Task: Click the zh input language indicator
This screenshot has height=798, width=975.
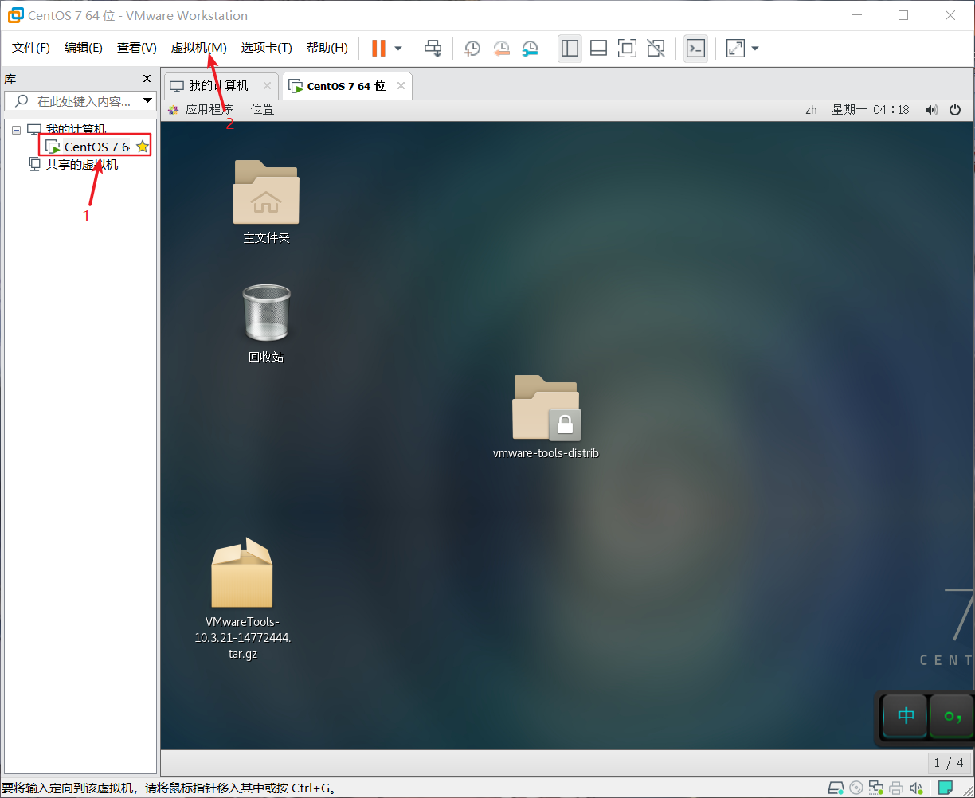Action: [x=811, y=110]
